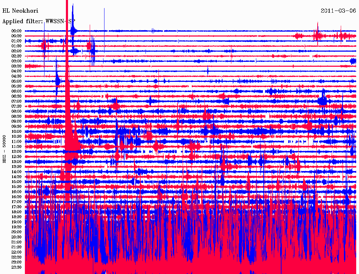This screenshot has height=274, width=359.
Task: Click the date label 2011-03-06
Action: coord(338,11)
